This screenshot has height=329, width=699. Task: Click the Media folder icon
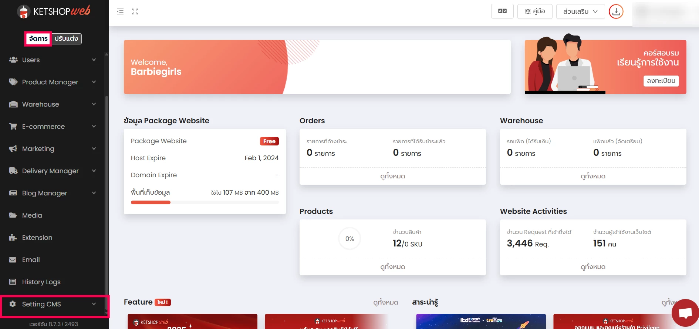pyautogui.click(x=13, y=215)
